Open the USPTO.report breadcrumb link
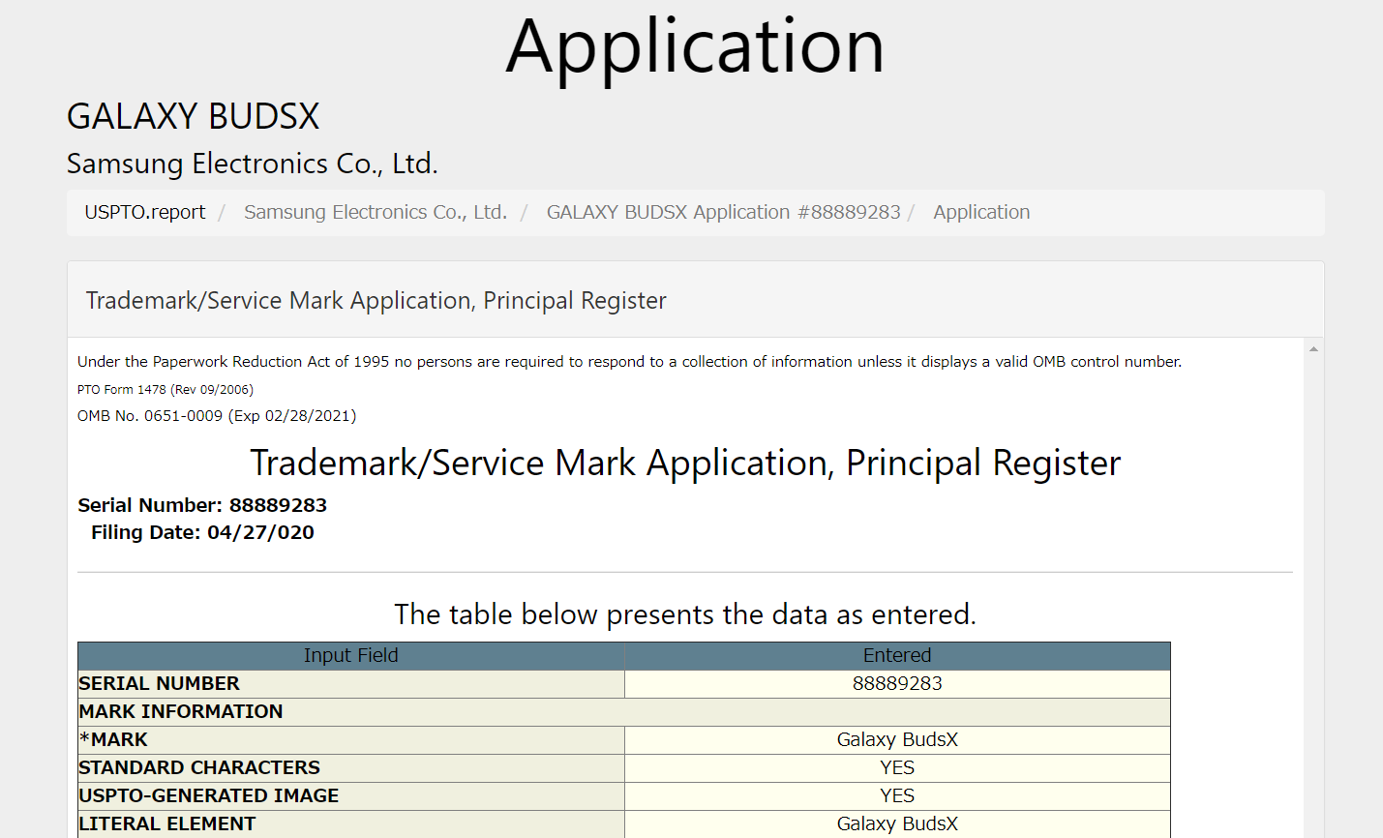Screen dimensions: 1383x838 point(145,212)
